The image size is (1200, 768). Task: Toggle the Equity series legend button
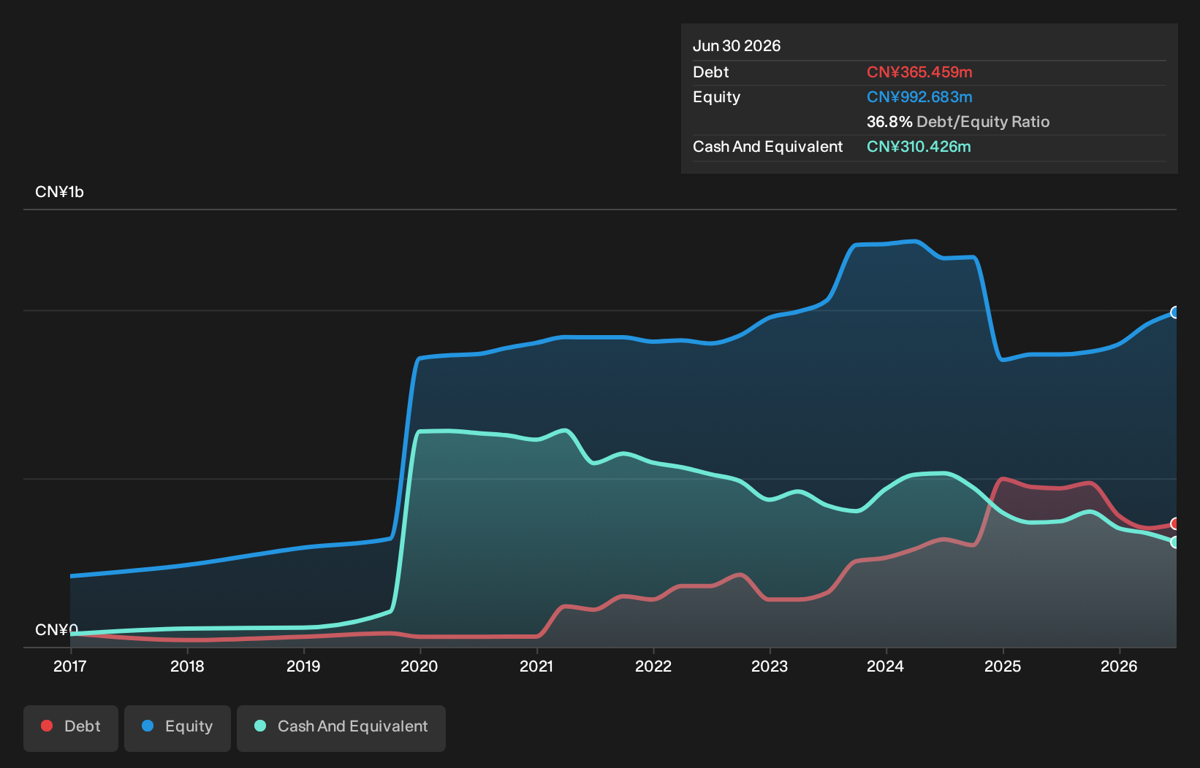pos(178,728)
